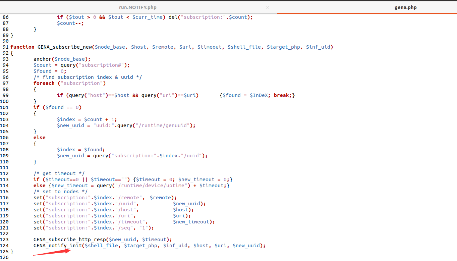The image size is (457, 261).
Task: Click the GENA_subscribe_http_resp call
Action: (x=103, y=240)
